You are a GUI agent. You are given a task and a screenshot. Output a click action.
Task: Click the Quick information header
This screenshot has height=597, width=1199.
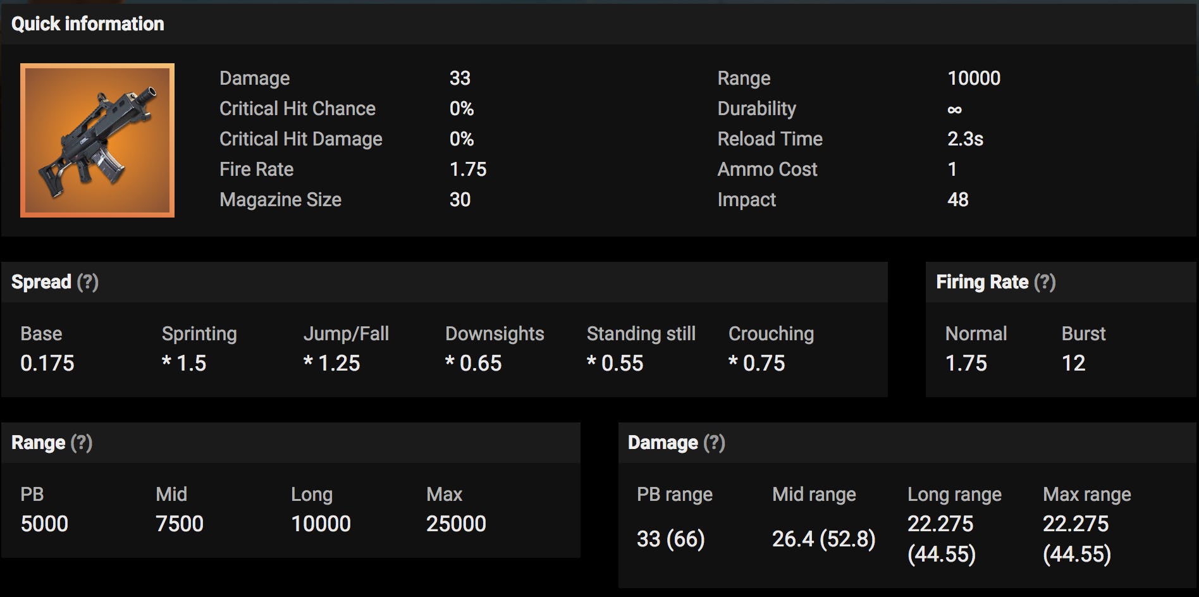pos(88,24)
